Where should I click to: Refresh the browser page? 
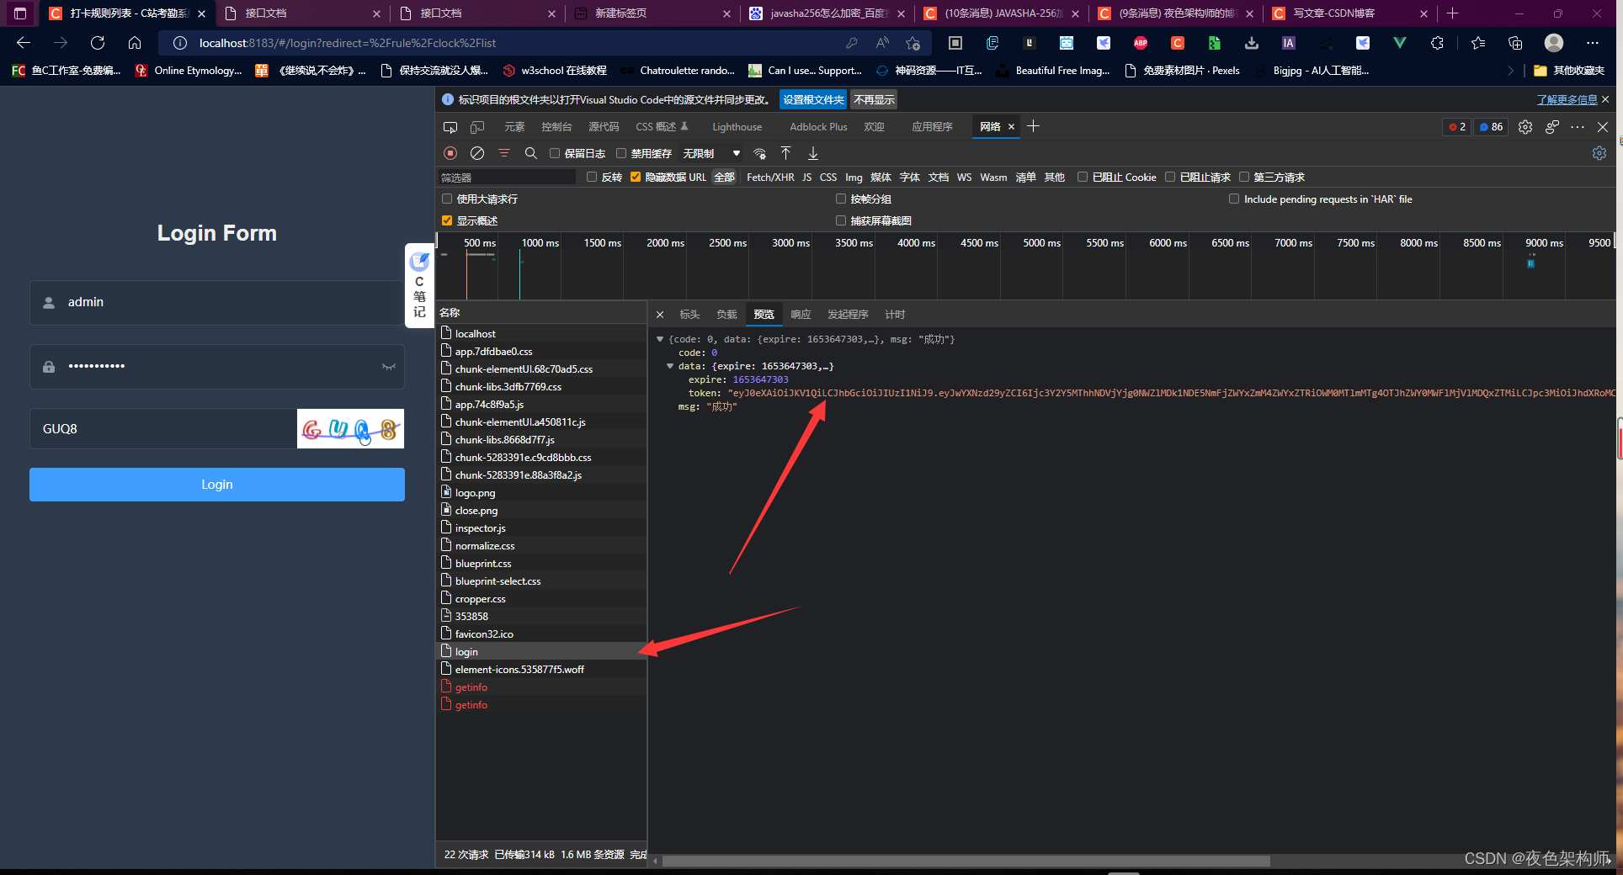(98, 43)
